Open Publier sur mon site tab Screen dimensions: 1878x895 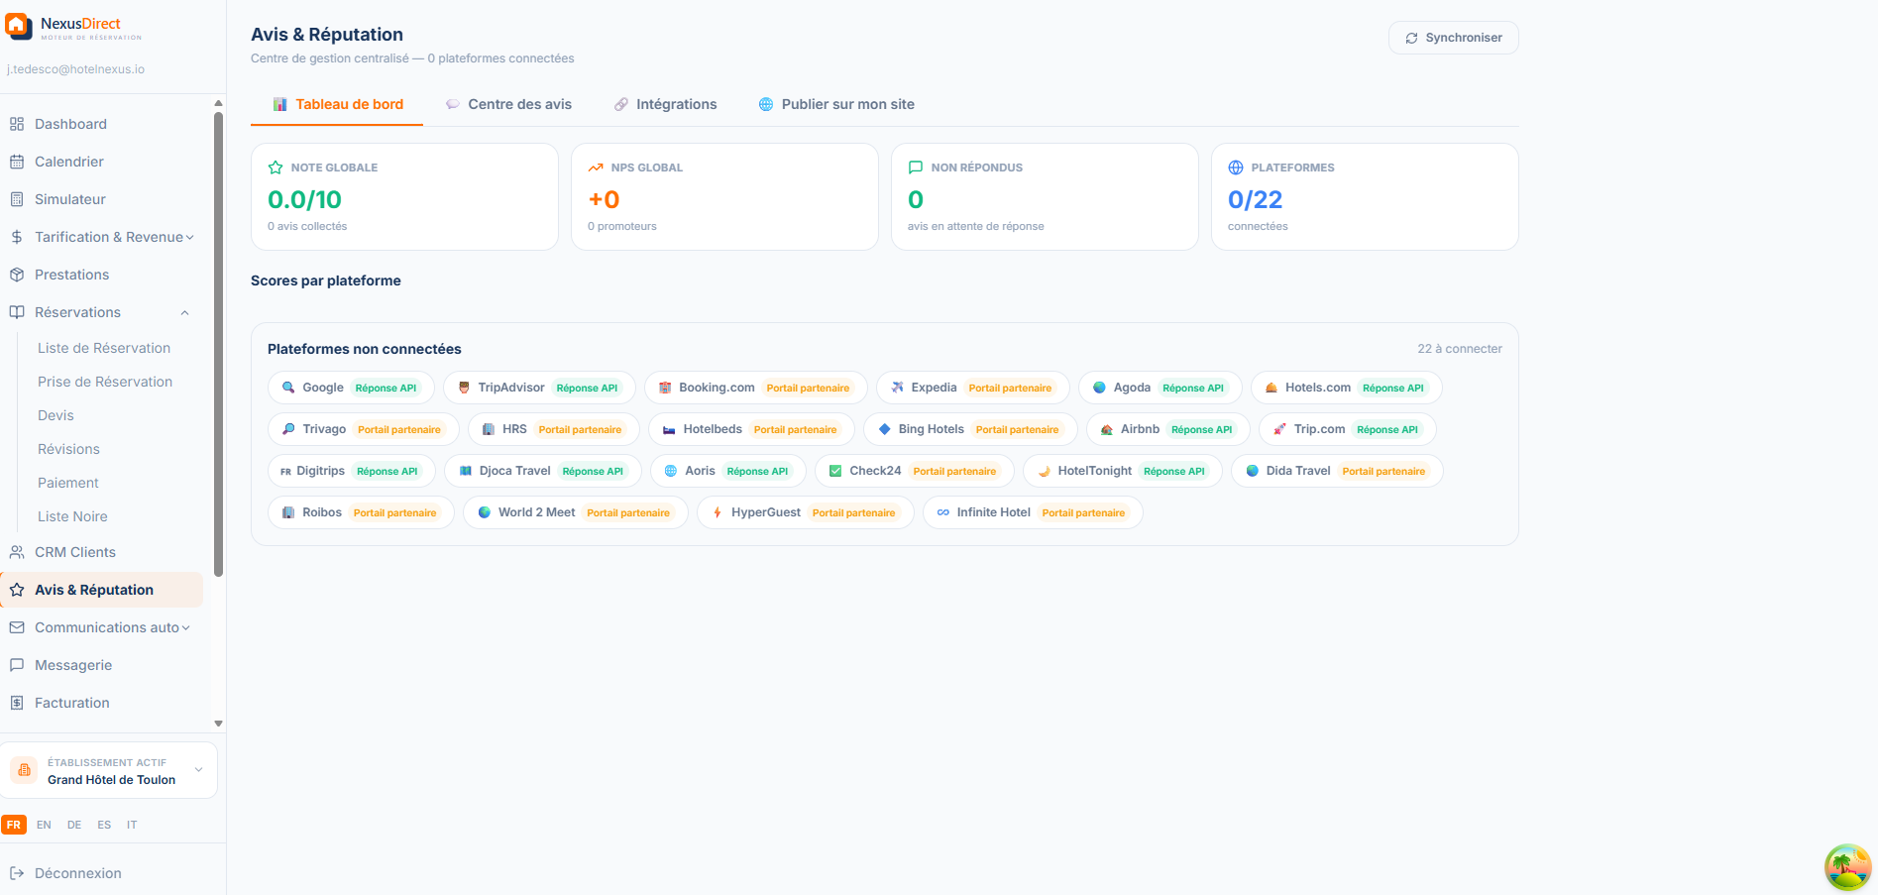pyautogui.click(x=836, y=104)
